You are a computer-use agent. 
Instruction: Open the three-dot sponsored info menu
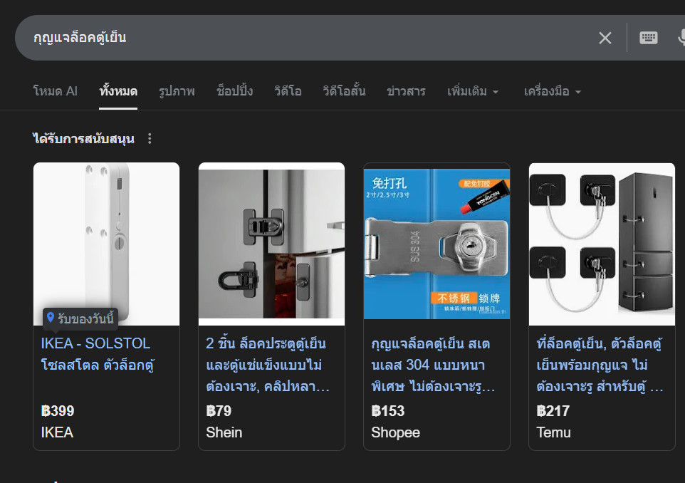pyautogui.click(x=150, y=139)
